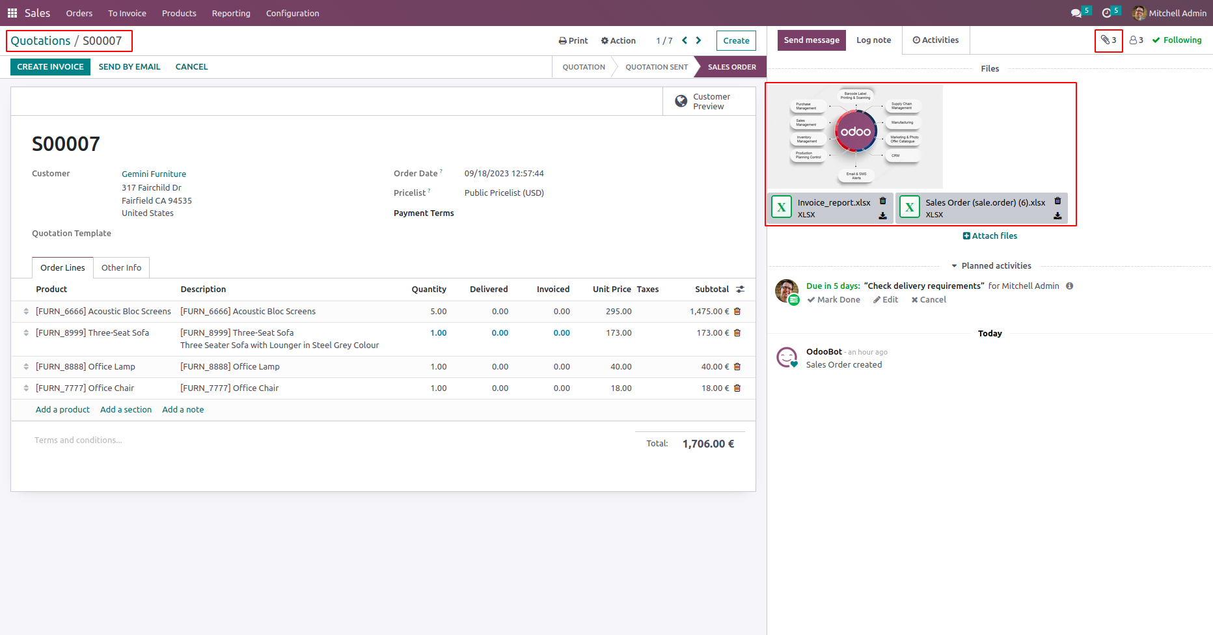Go to next record arrow
Viewport: 1213px width, 635px height.
699,40
